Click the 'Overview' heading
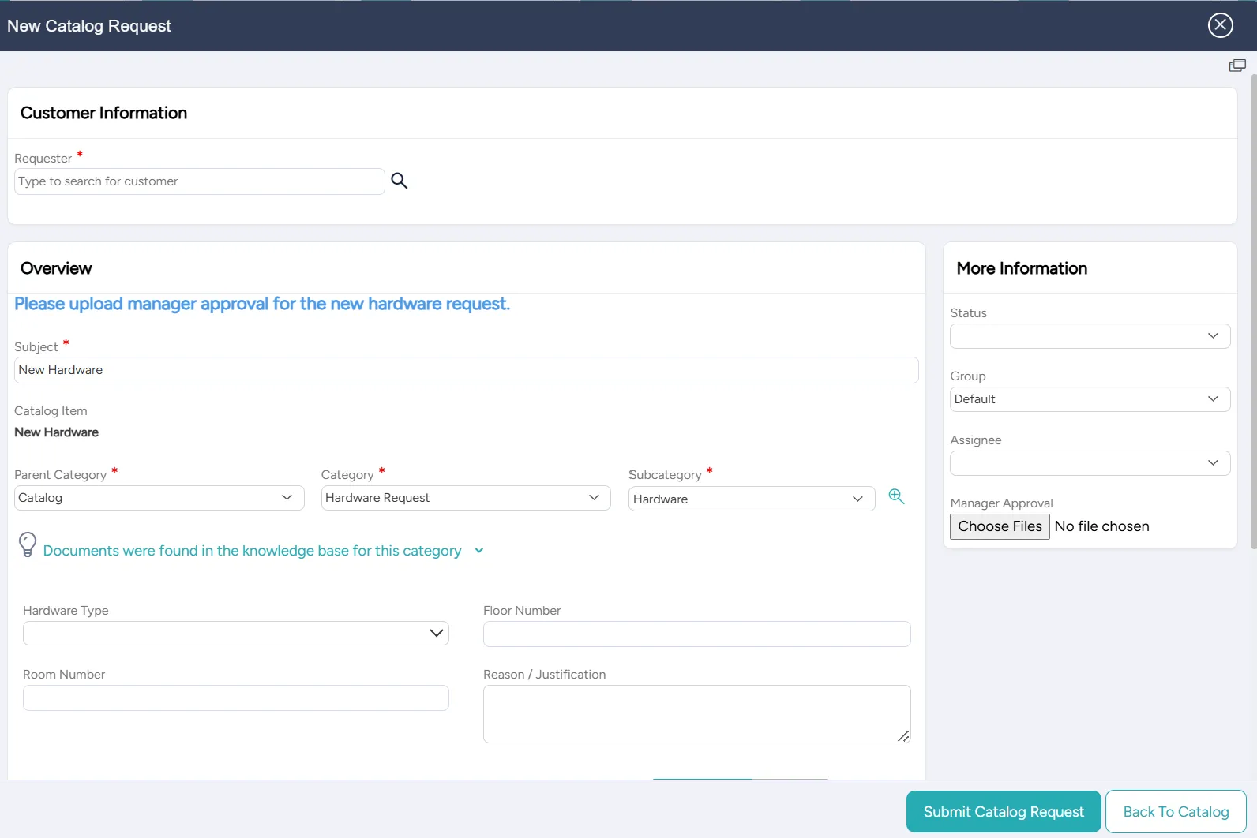This screenshot has height=838, width=1257. 56,268
